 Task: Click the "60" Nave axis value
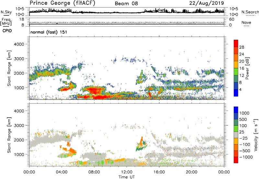pyautogui.click(x=231, y=19)
